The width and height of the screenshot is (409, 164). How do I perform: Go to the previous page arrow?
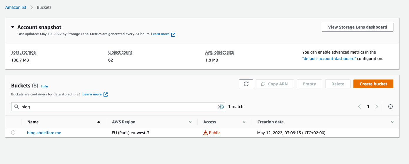click(x=359, y=107)
